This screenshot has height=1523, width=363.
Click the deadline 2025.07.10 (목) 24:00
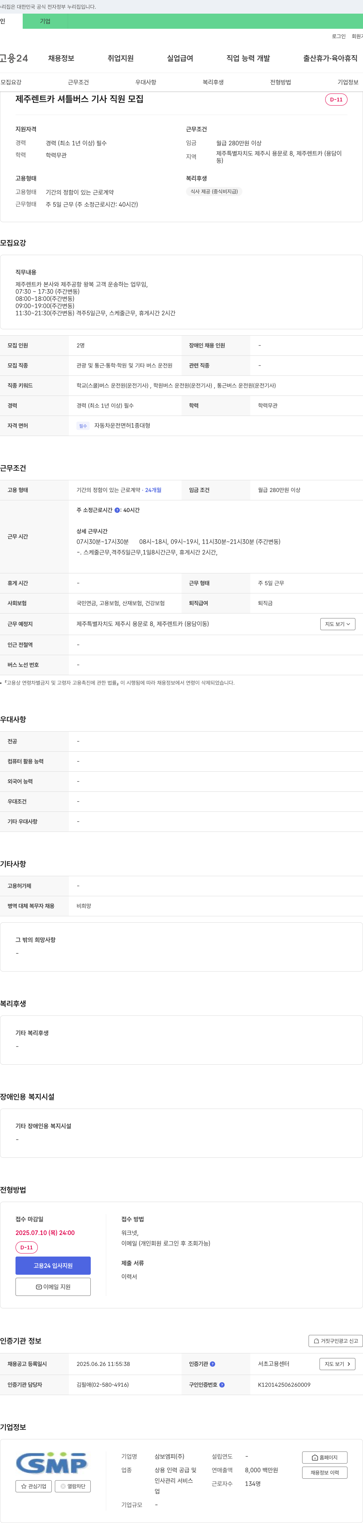click(x=45, y=1233)
